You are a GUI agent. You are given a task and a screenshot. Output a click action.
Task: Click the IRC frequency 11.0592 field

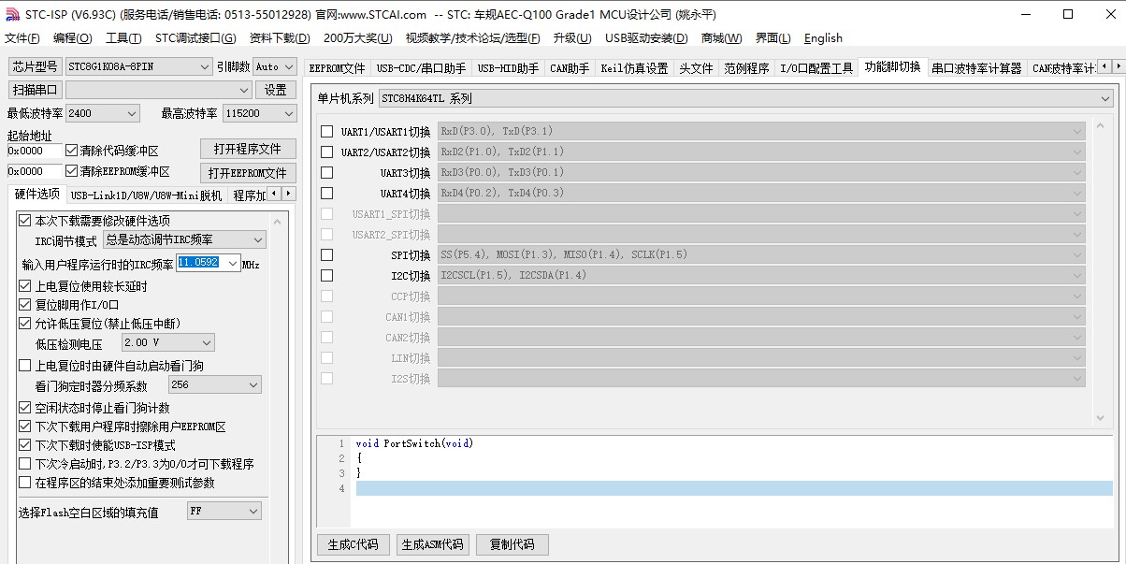(209, 264)
